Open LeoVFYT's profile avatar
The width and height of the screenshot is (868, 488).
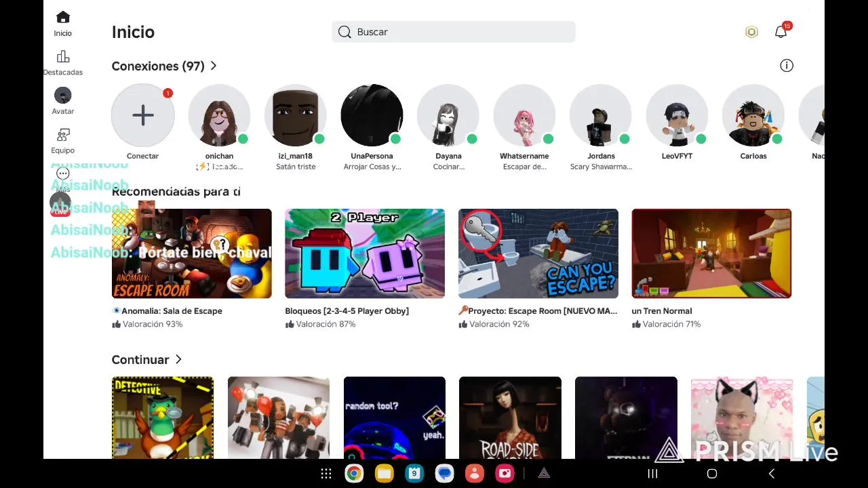click(x=677, y=115)
